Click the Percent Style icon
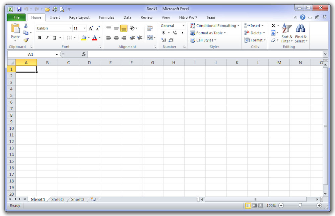 tap(175, 33)
